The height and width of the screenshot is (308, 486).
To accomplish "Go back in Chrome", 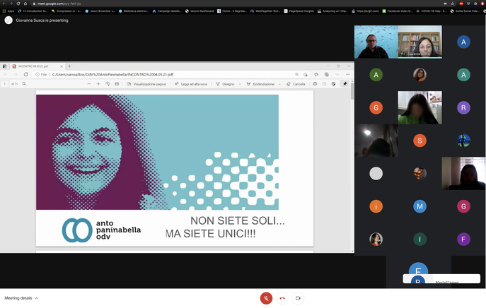I will click(x=4, y=4).
